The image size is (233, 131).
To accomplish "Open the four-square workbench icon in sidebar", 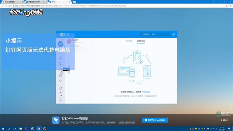I will (x=60, y=75).
